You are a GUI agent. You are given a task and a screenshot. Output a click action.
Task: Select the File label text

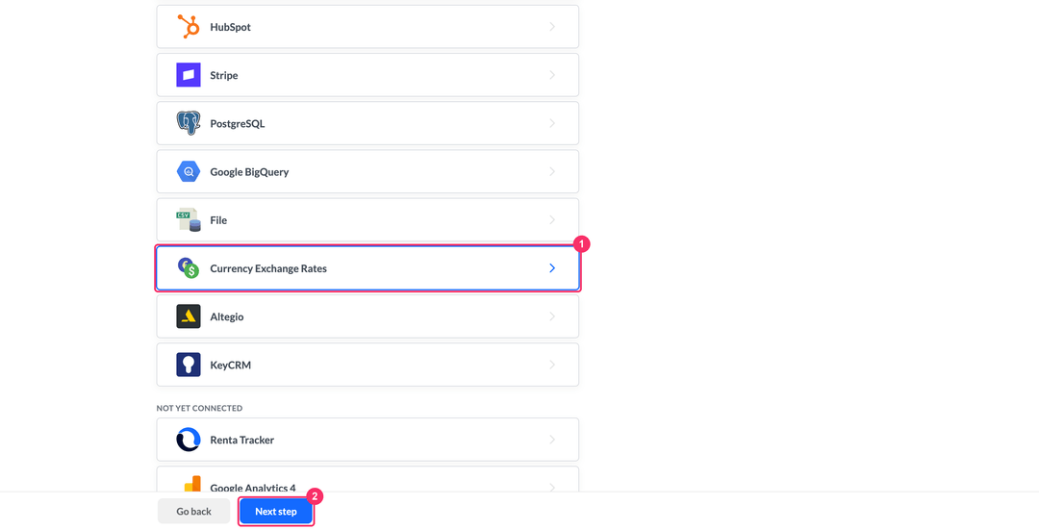click(218, 220)
